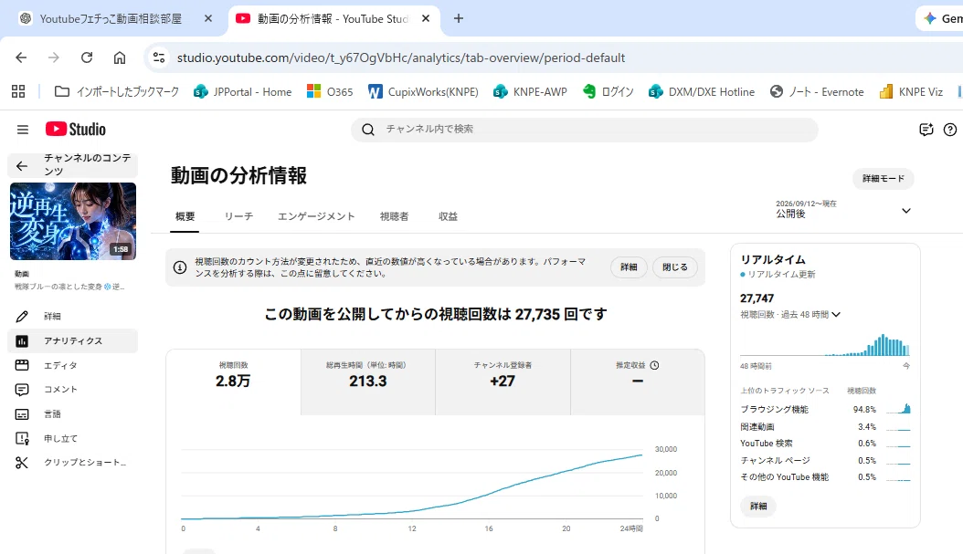The height and width of the screenshot is (554, 963).
Task: Switch to the Youtubeフェチっこ動画相談部屋 browser tab
Action: tap(111, 19)
